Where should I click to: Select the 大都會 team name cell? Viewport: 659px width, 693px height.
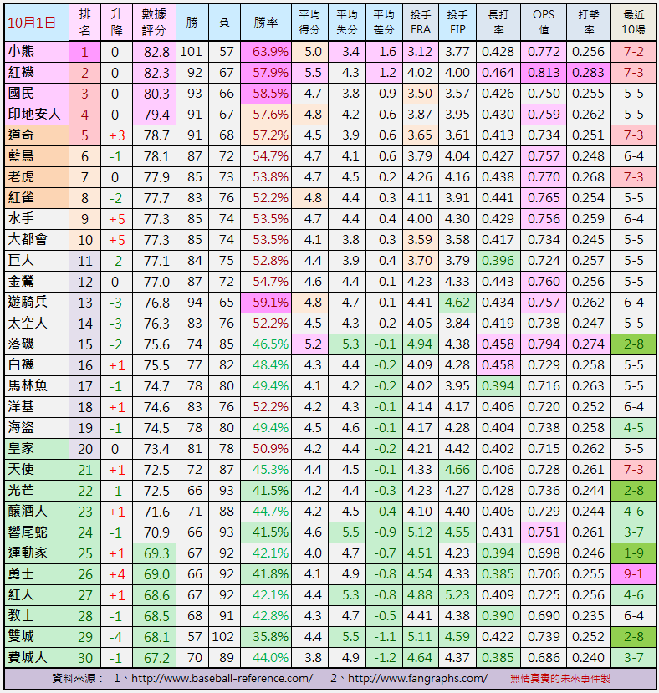pyautogui.click(x=37, y=240)
